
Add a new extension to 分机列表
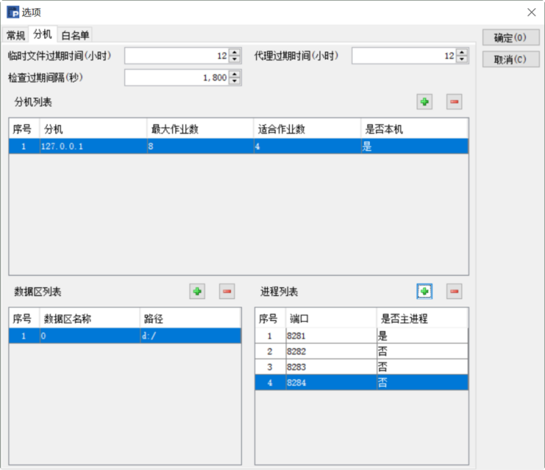(424, 102)
